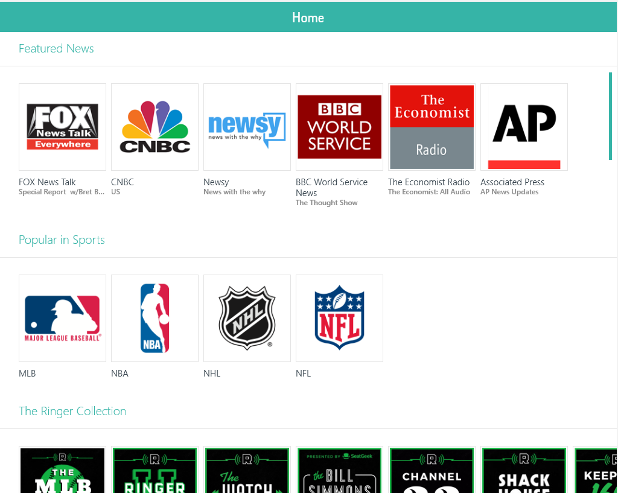Open the BBC World Service logo tile
The width and height of the screenshot is (618, 493).
[x=339, y=127]
